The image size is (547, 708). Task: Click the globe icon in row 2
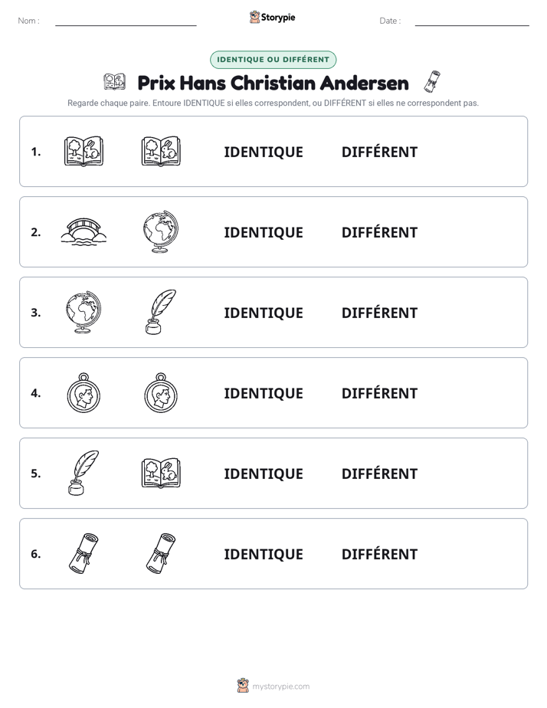(x=161, y=231)
